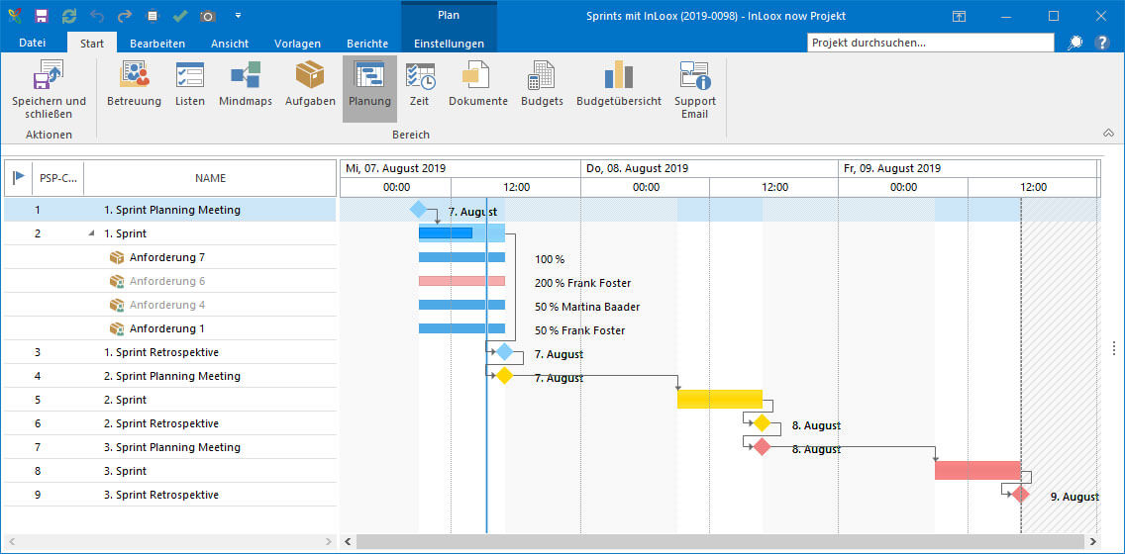
Task: Switch to the Bearbeiten ribbon tab
Action: pyautogui.click(x=157, y=43)
